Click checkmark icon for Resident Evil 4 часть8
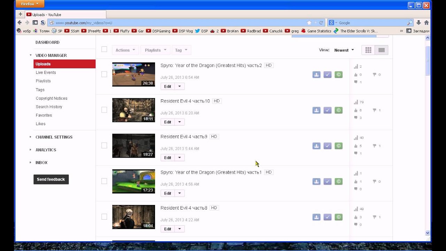 (328, 217)
